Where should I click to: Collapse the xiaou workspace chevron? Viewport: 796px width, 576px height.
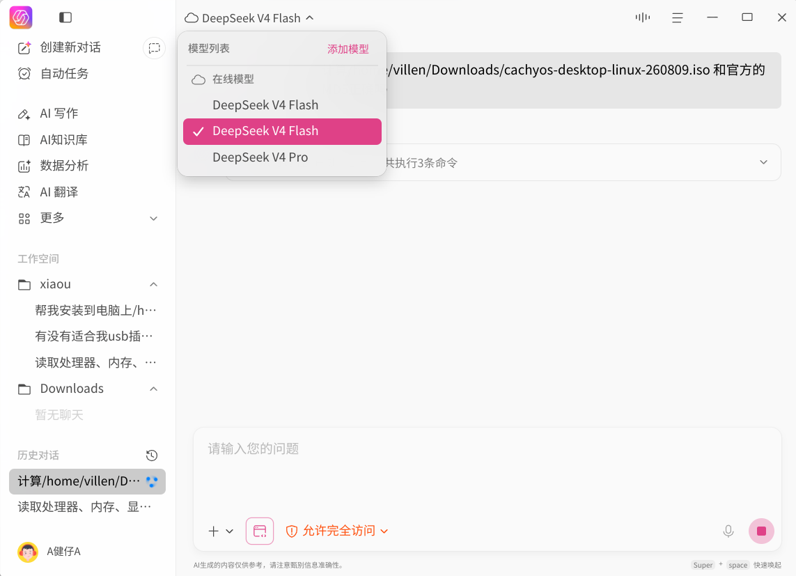(x=153, y=285)
